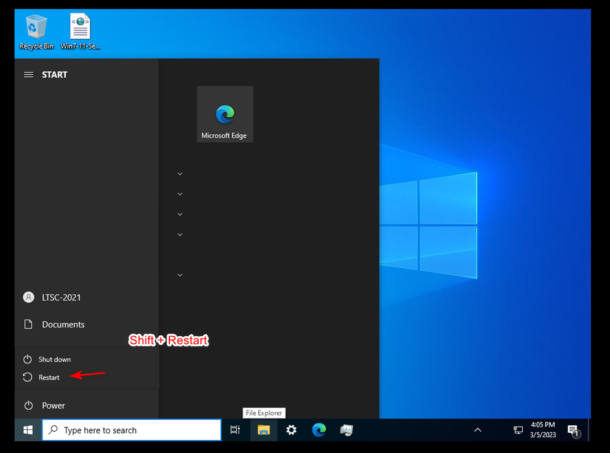610x453 pixels.
Task: Open File Explorer from the taskbar
Action: click(x=263, y=430)
